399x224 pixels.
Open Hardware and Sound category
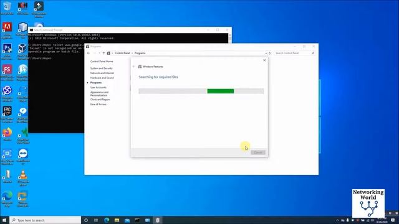click(x=102, y=78)
